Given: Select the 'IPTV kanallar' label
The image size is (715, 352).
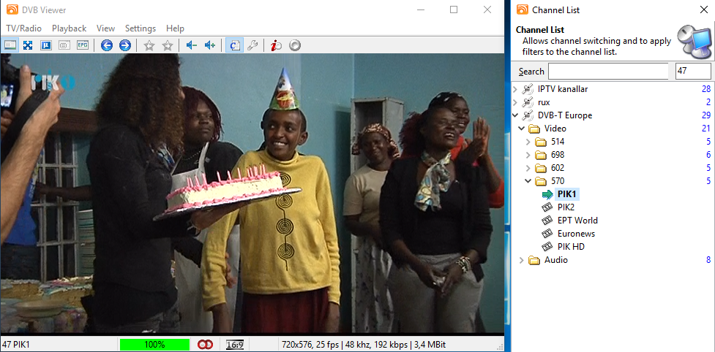Looking at the screenshot, I should coord(563,89).
